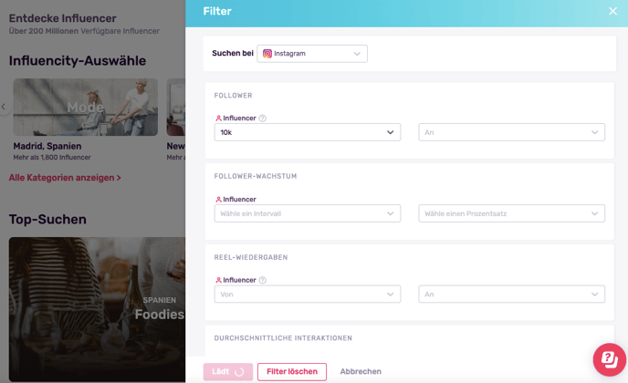Expand the 10k follower minimum dropdown

coord(308,132)
